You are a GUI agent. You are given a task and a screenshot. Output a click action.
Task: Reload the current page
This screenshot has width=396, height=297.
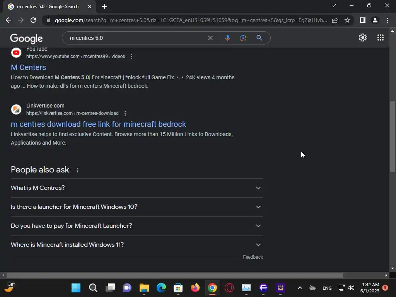point(33,20)
